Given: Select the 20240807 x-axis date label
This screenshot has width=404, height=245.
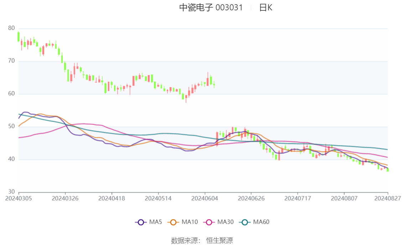Looking at the screenshot, I should point(344,198).
